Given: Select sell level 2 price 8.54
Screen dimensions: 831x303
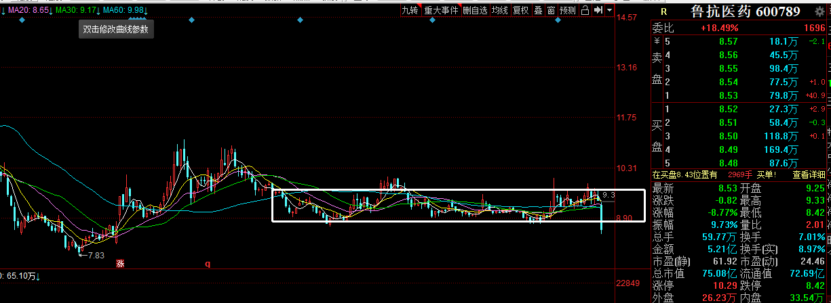Looking at the screenshot, I should pyautogui.click(x=728, y=83).
